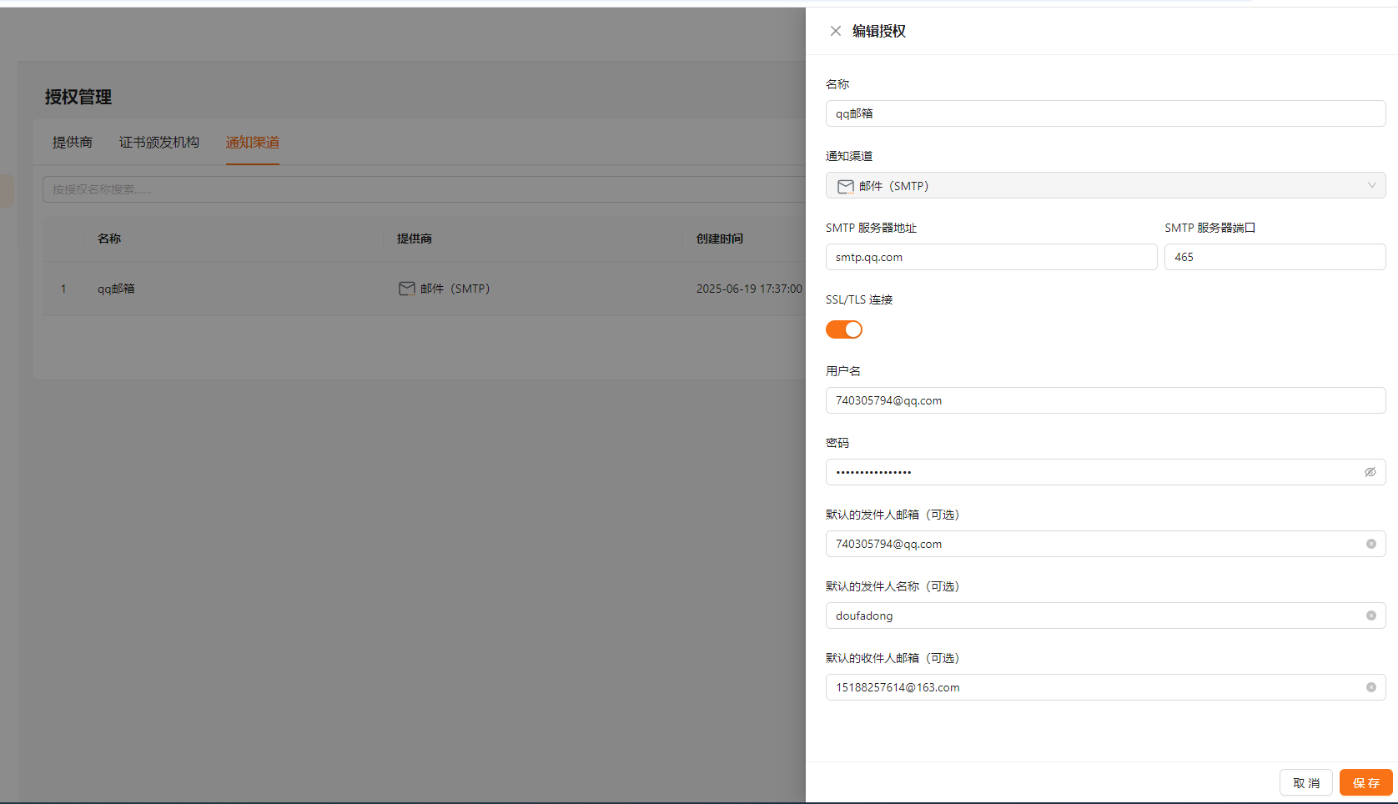
Task: Clear the default recipient email field
Action: click(x=1370, y=687)
